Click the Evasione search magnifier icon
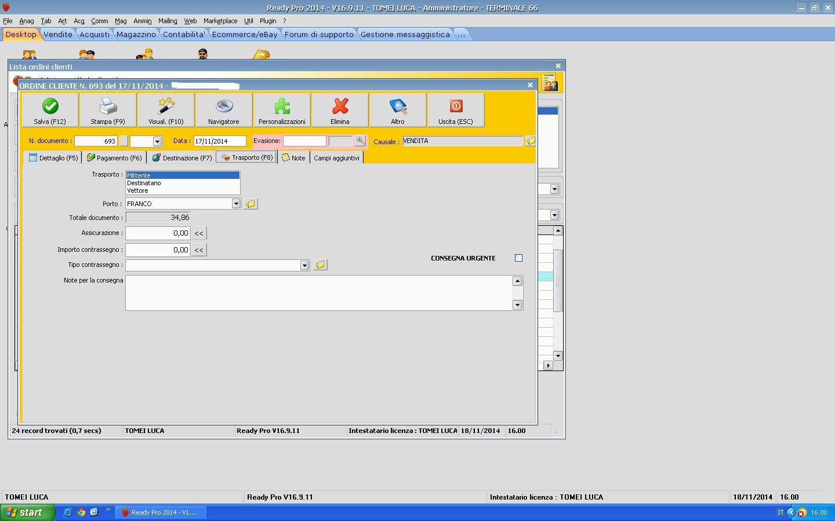Viewport: 835px width, 521px height. (x=360, y=141)
